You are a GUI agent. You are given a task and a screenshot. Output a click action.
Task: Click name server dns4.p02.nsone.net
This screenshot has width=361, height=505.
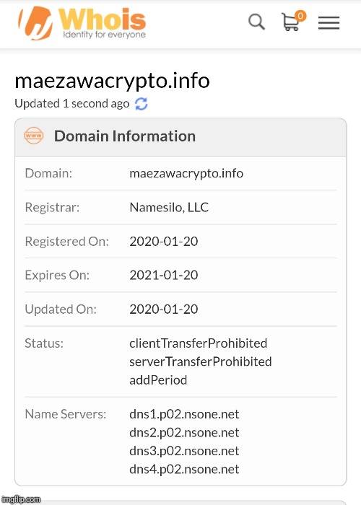tap(184, 469)
